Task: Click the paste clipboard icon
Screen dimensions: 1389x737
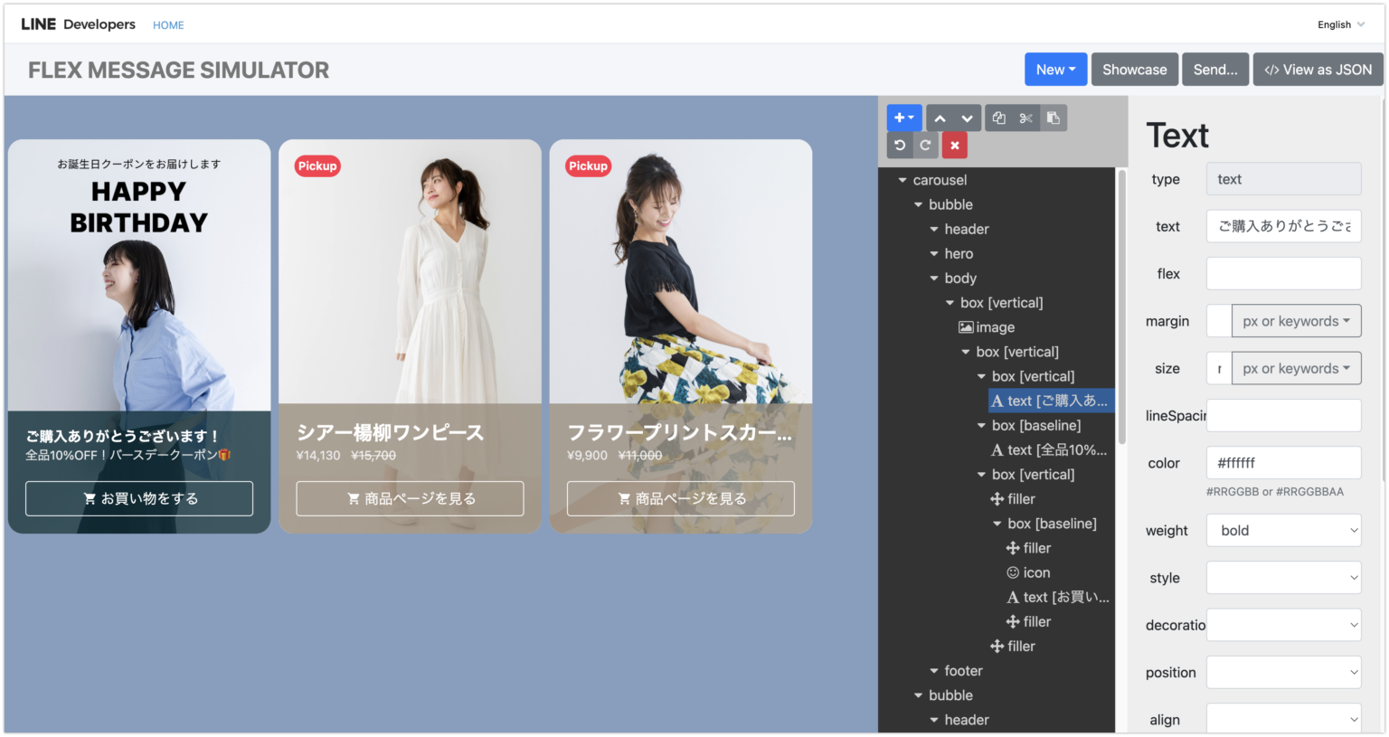Action: (x=1053, y=118)
